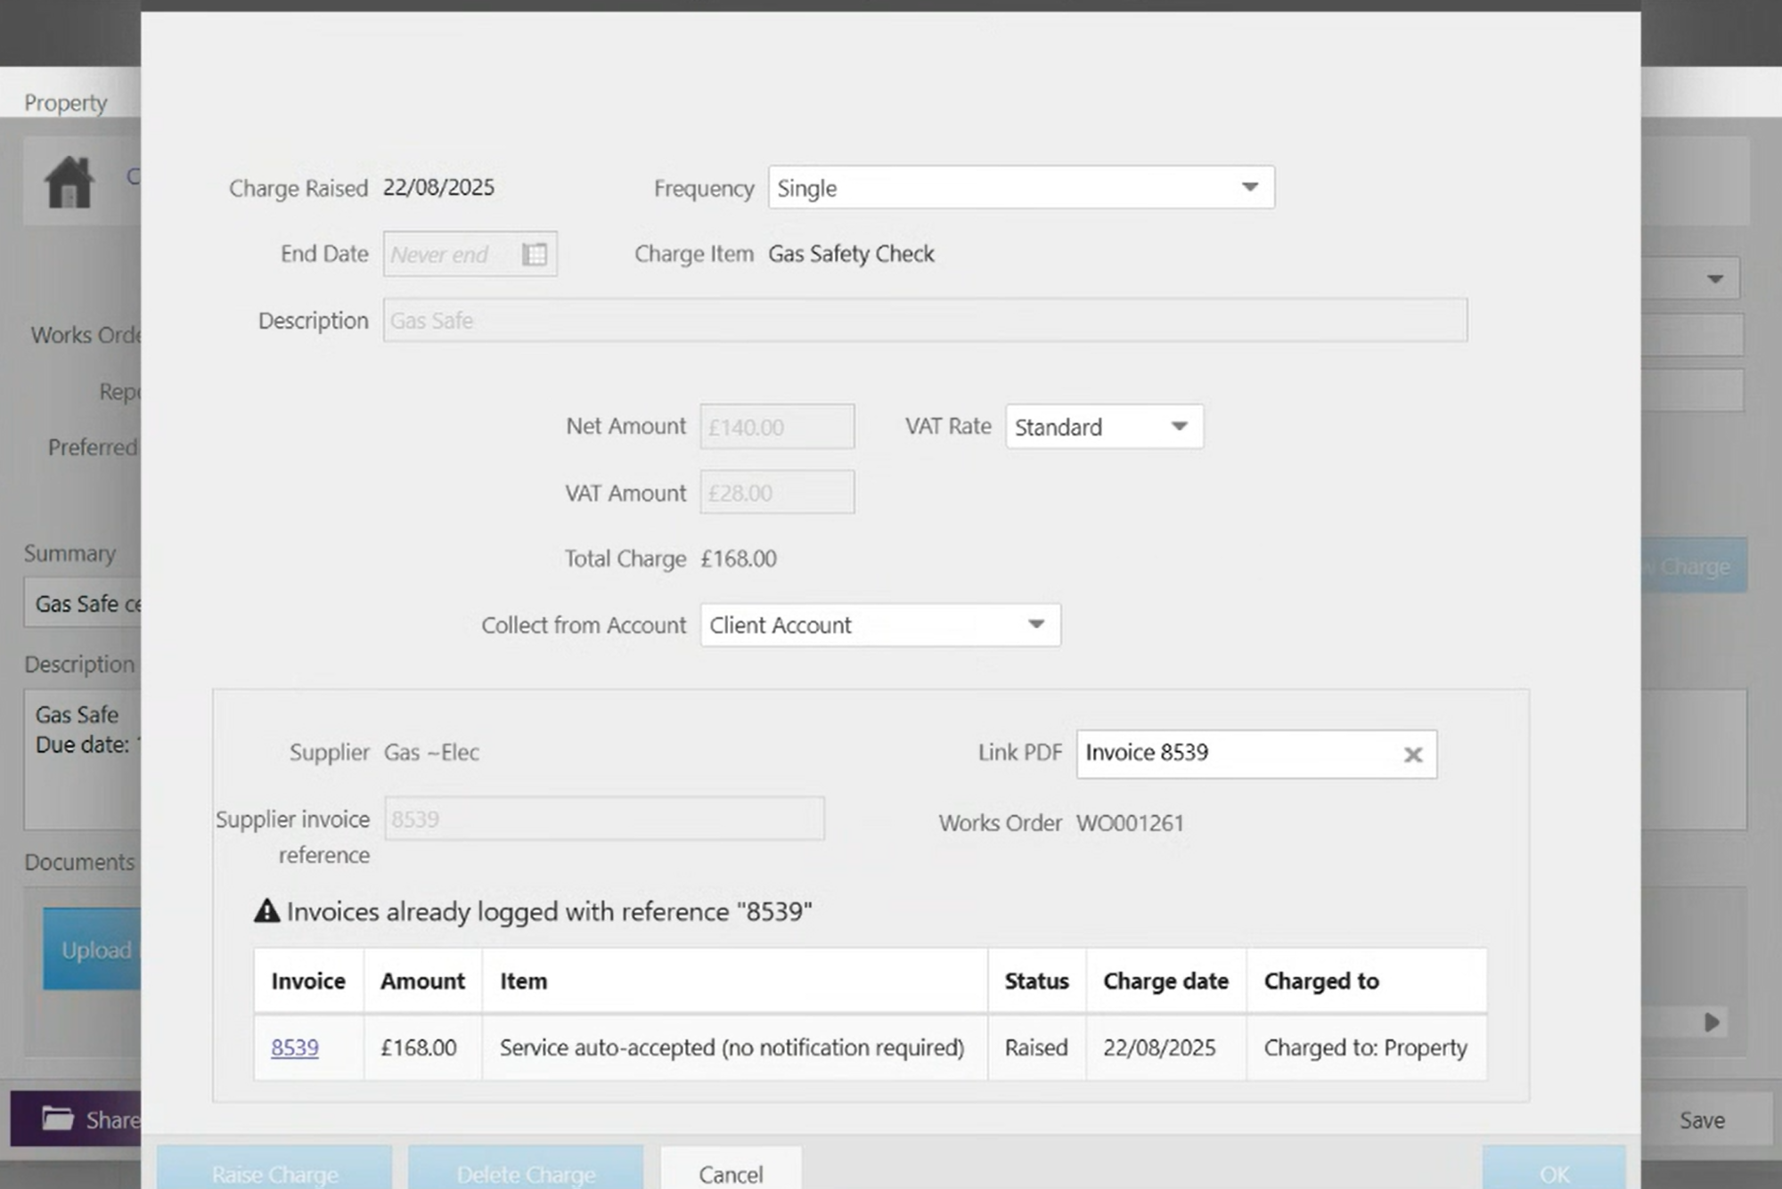Screen dimensions: 1782x1189
Task: Click the VAT Amount field
Action: click(x=777, y=493)
